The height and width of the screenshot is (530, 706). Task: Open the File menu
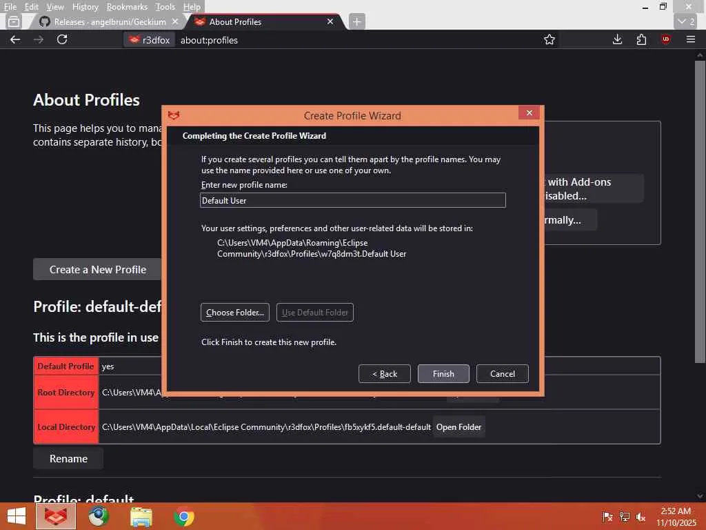[x=10, y=7]
